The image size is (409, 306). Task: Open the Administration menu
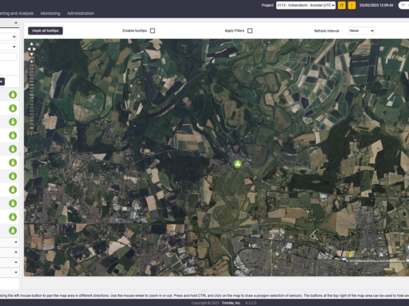[80, 14]
